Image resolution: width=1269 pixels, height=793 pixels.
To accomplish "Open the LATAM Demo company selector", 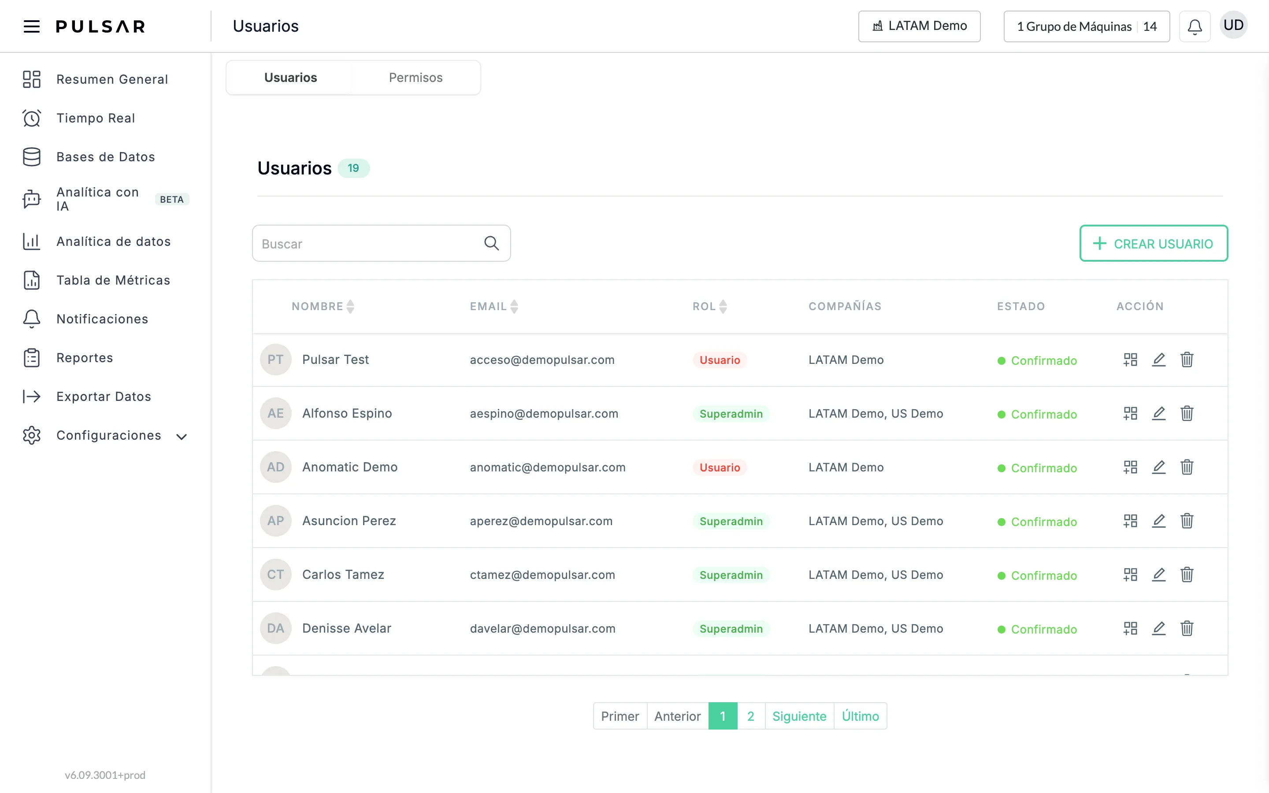I will pyautogui.click(x=919, y=26).
